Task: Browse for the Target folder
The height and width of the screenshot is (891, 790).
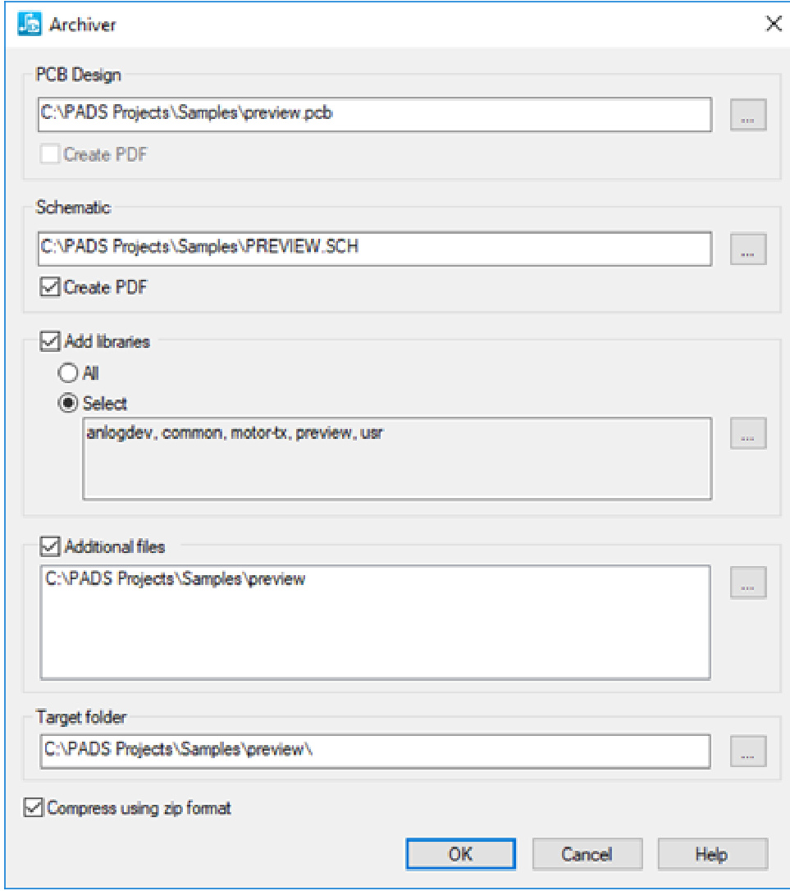Action: (747, 751)
